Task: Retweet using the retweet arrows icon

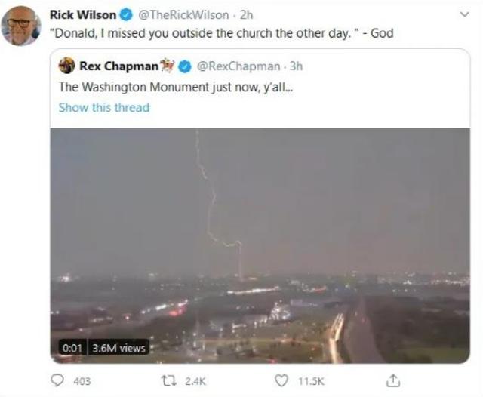Action: pyautogui.click(x=169, y=381)
